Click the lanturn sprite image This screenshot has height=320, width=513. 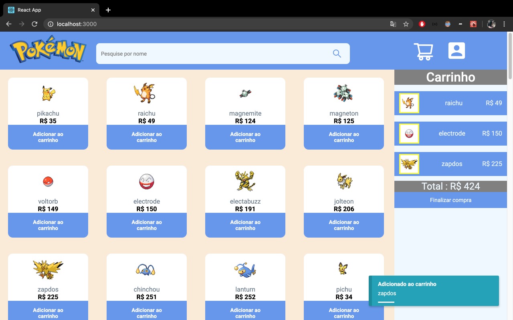click(245, 270)
